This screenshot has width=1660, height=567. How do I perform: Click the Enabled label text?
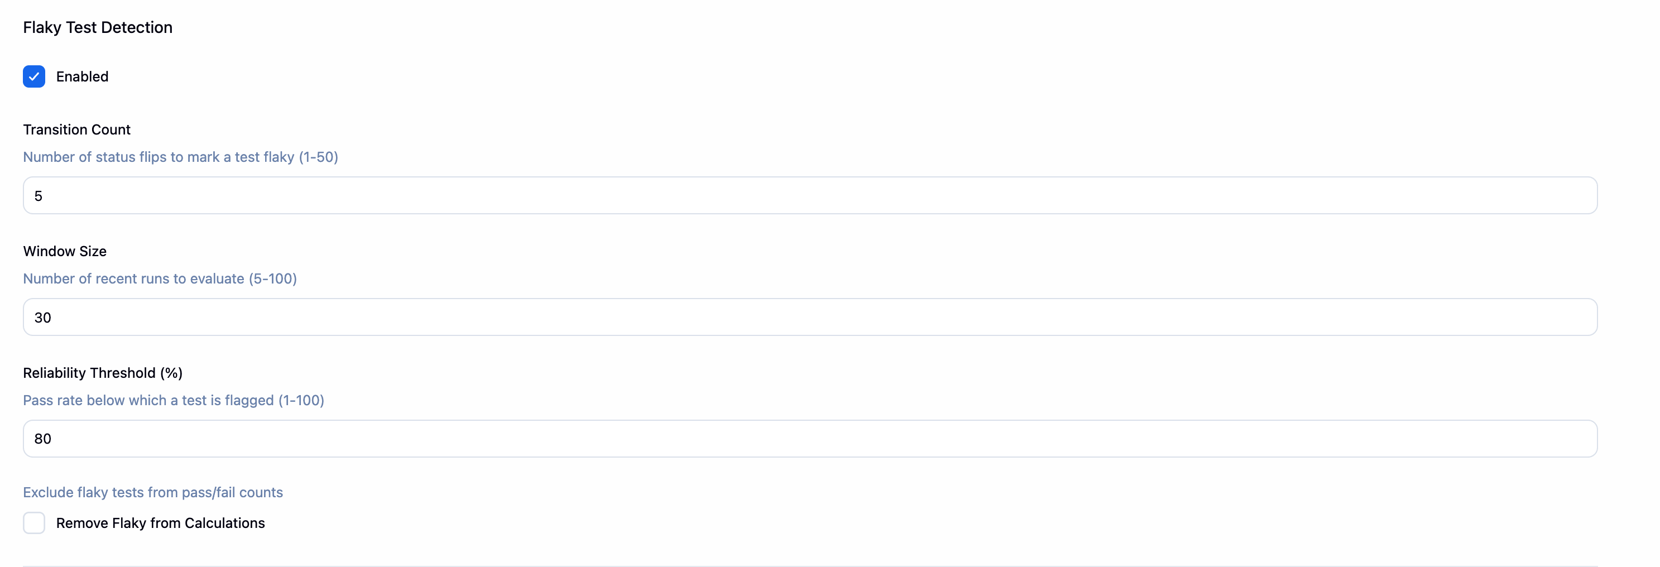pyautogui.click(x=82, y=76)
